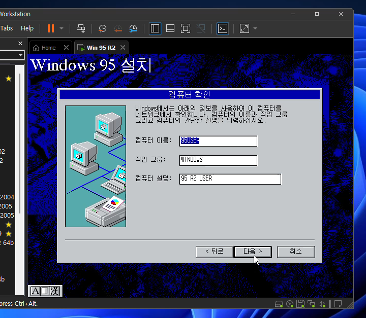366x318 pixels.
Task: Close the Home tab
Action: tap(66, 48)
